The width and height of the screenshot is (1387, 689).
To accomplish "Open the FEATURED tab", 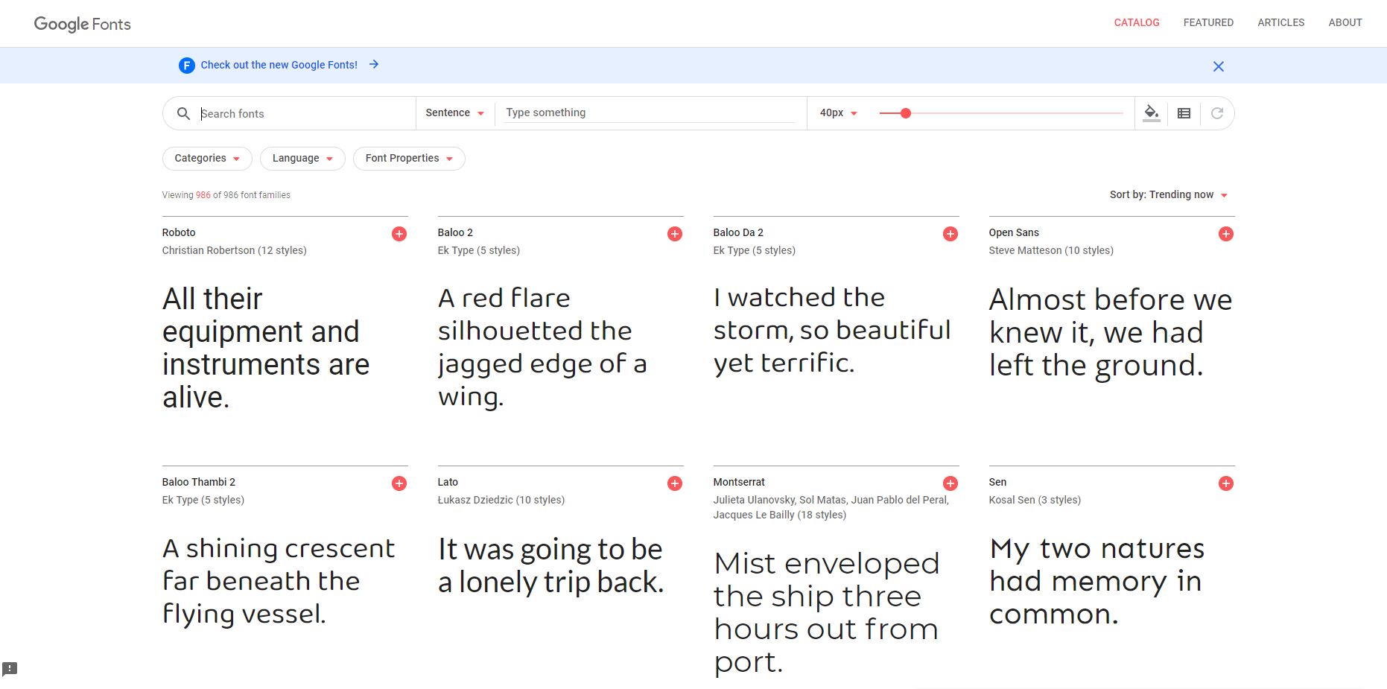I will click(x=1208, y=22).
